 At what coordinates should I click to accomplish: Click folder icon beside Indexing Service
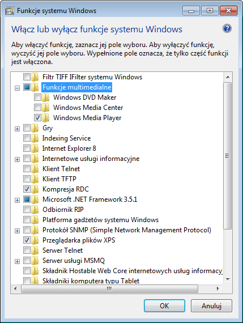(35, 138)
